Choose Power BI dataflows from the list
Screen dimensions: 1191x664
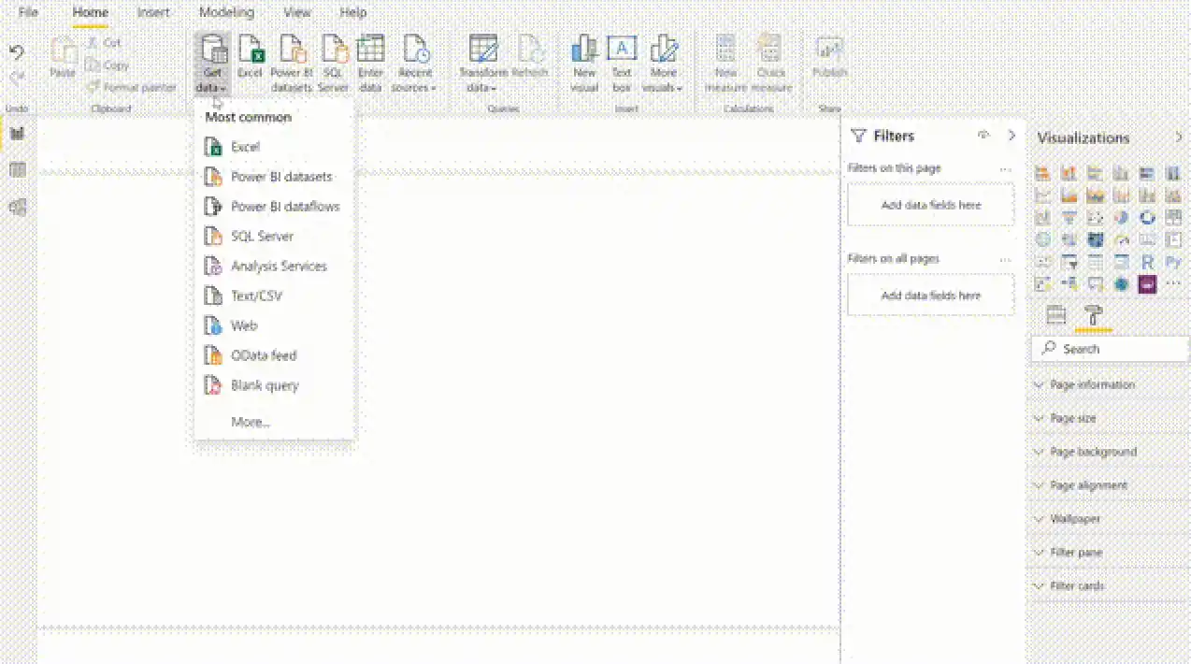(274, 207)
